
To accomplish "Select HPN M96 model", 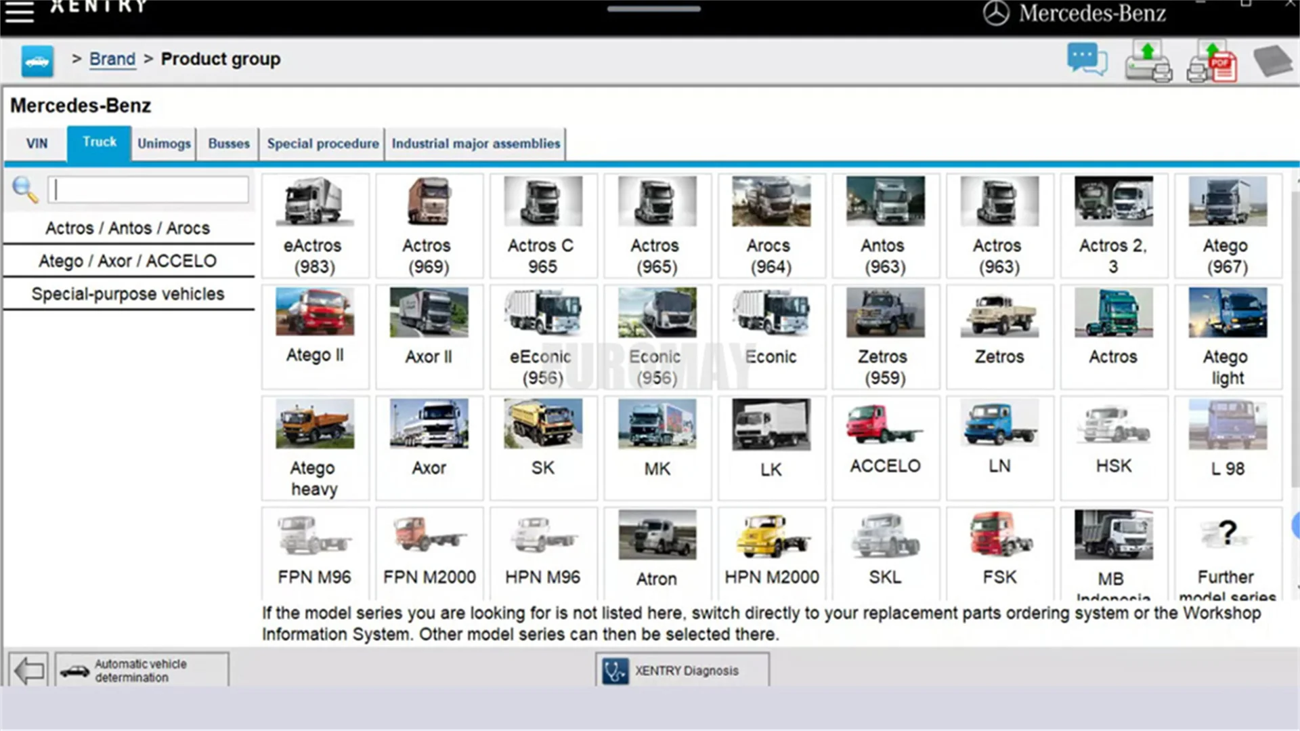I will pyautogui.click(x=543, y=553).
